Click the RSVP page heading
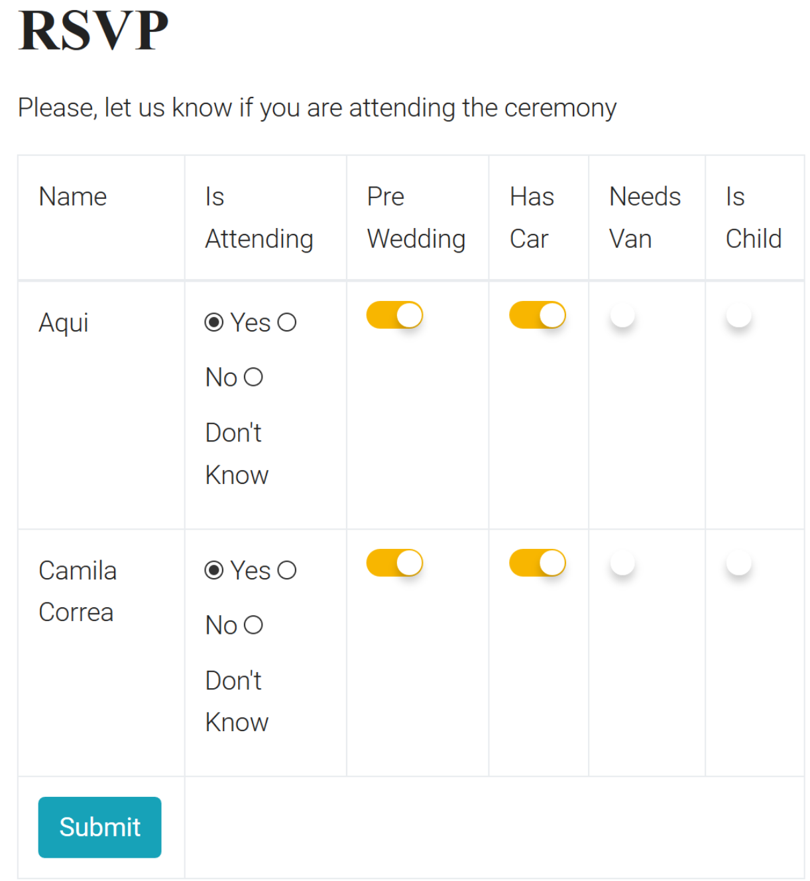 coord(93,29)
